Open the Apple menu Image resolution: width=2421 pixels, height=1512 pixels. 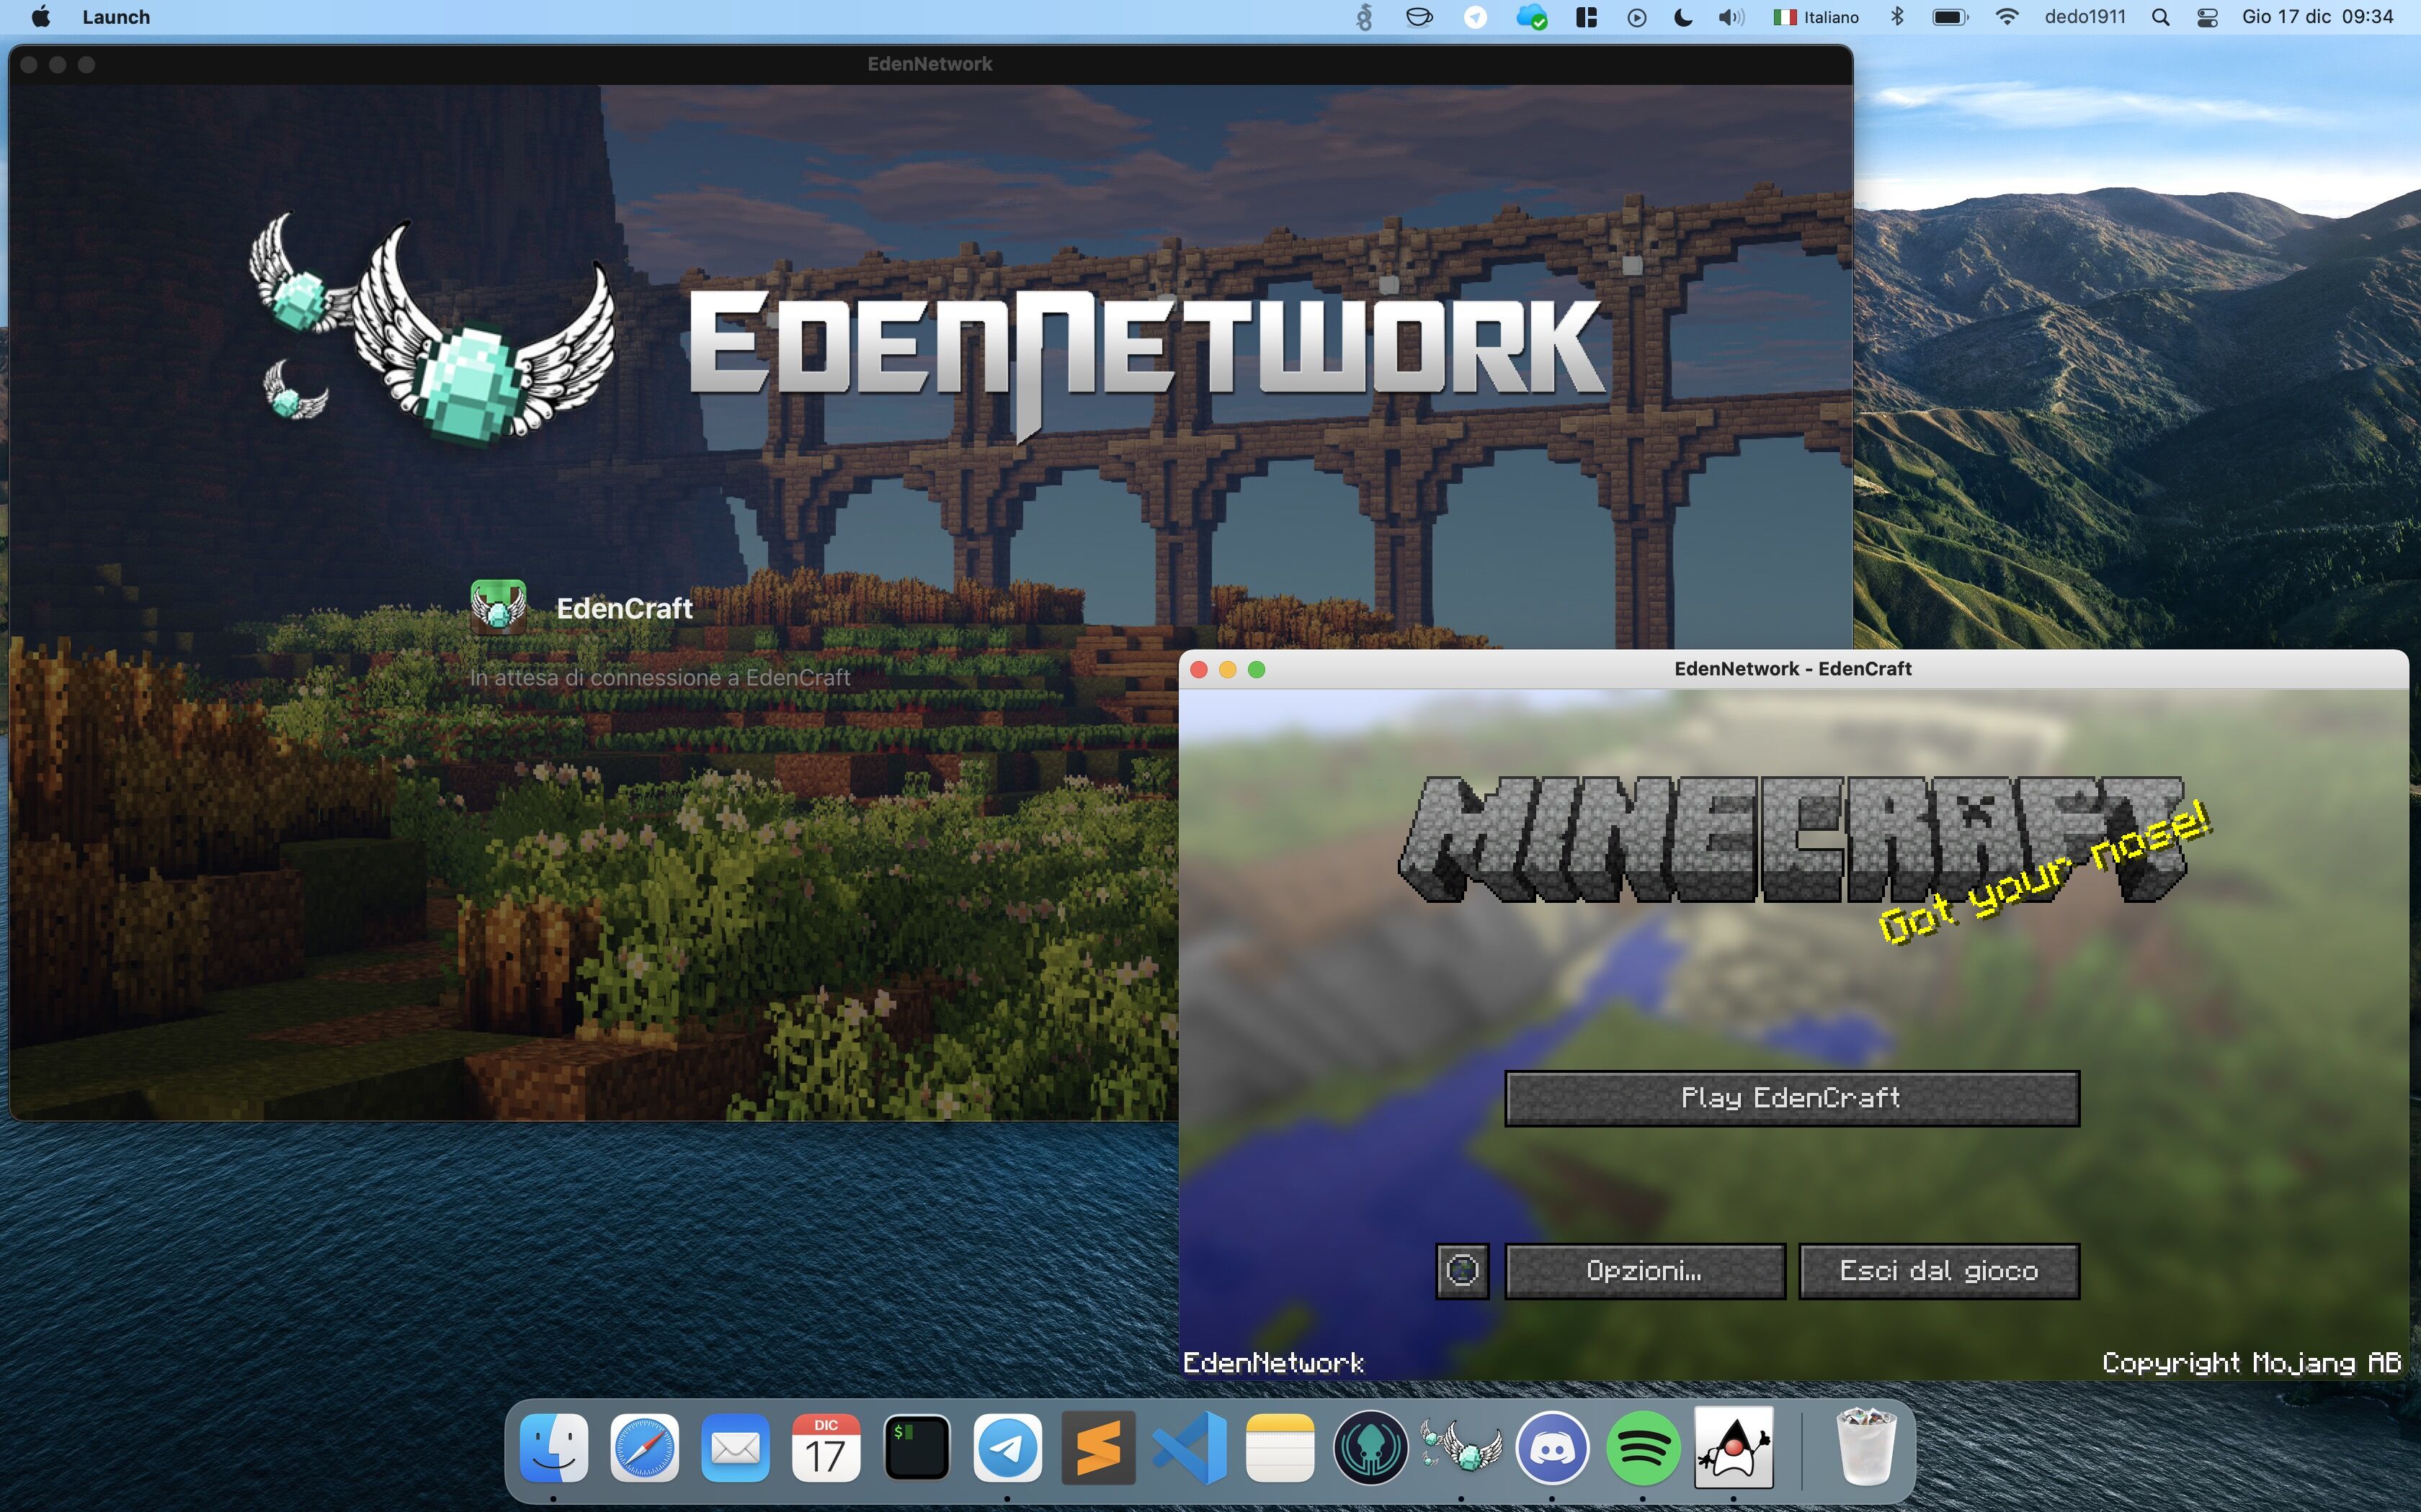tap(41, 17)
